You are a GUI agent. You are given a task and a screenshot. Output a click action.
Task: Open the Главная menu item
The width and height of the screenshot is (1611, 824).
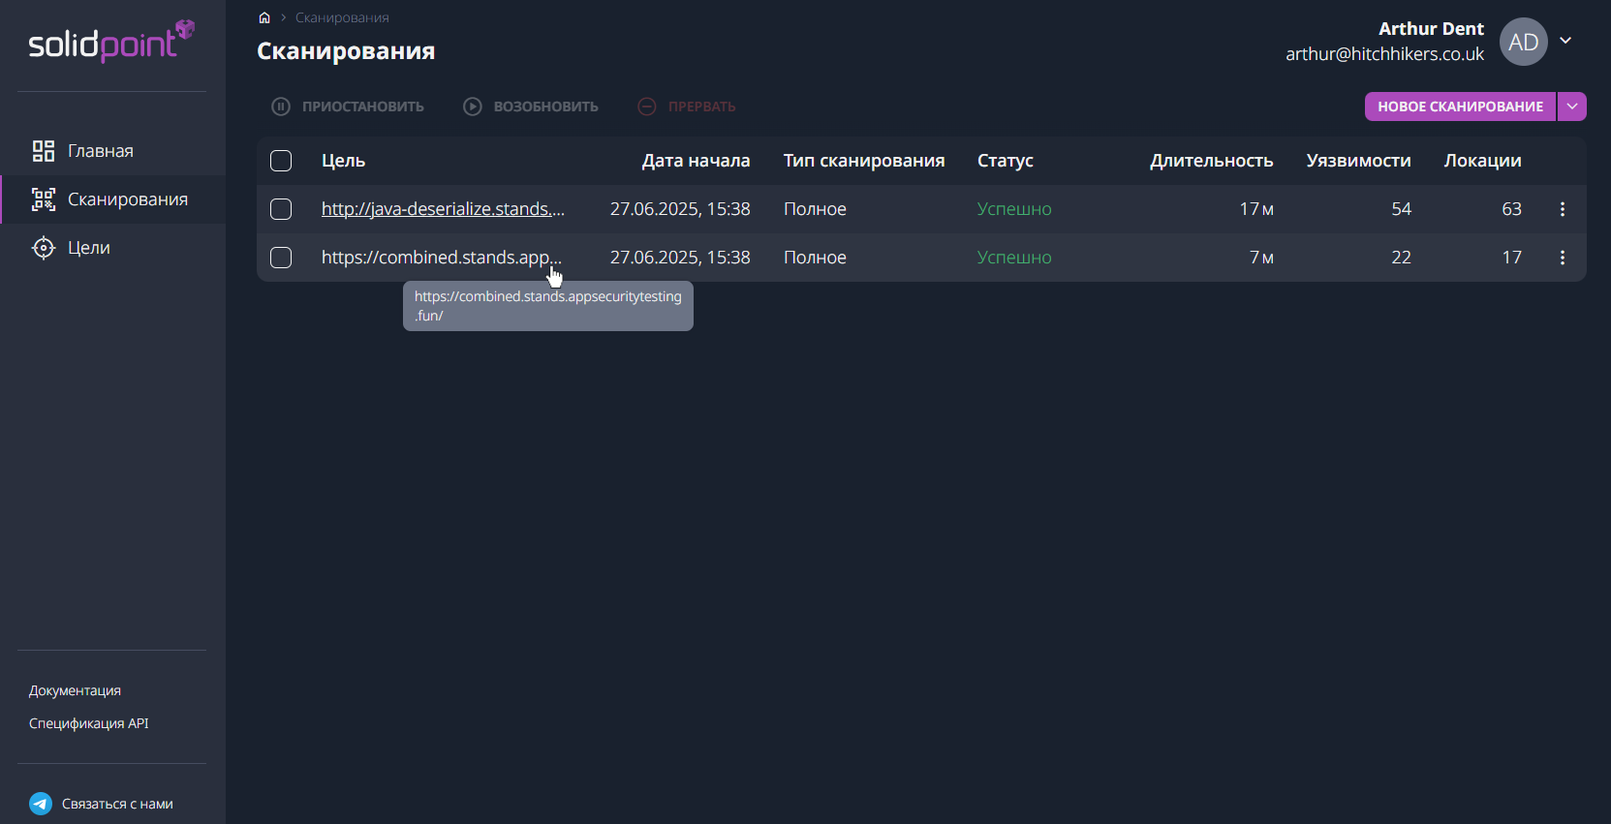[112, 151]
